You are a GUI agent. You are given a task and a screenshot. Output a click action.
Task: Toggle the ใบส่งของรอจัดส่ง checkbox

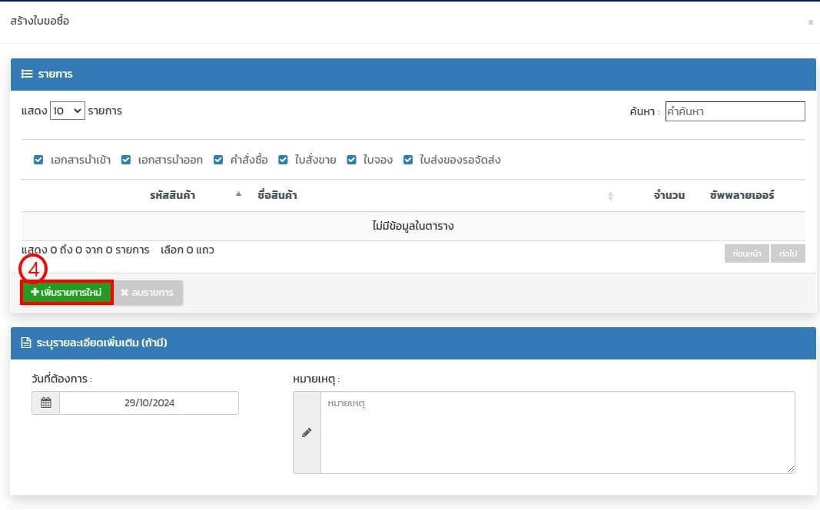(x=408, y=161)
